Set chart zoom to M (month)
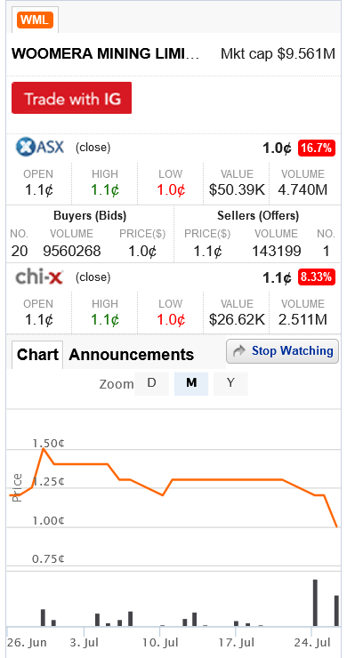Screen dimensions: 347x658 point(191,383)
